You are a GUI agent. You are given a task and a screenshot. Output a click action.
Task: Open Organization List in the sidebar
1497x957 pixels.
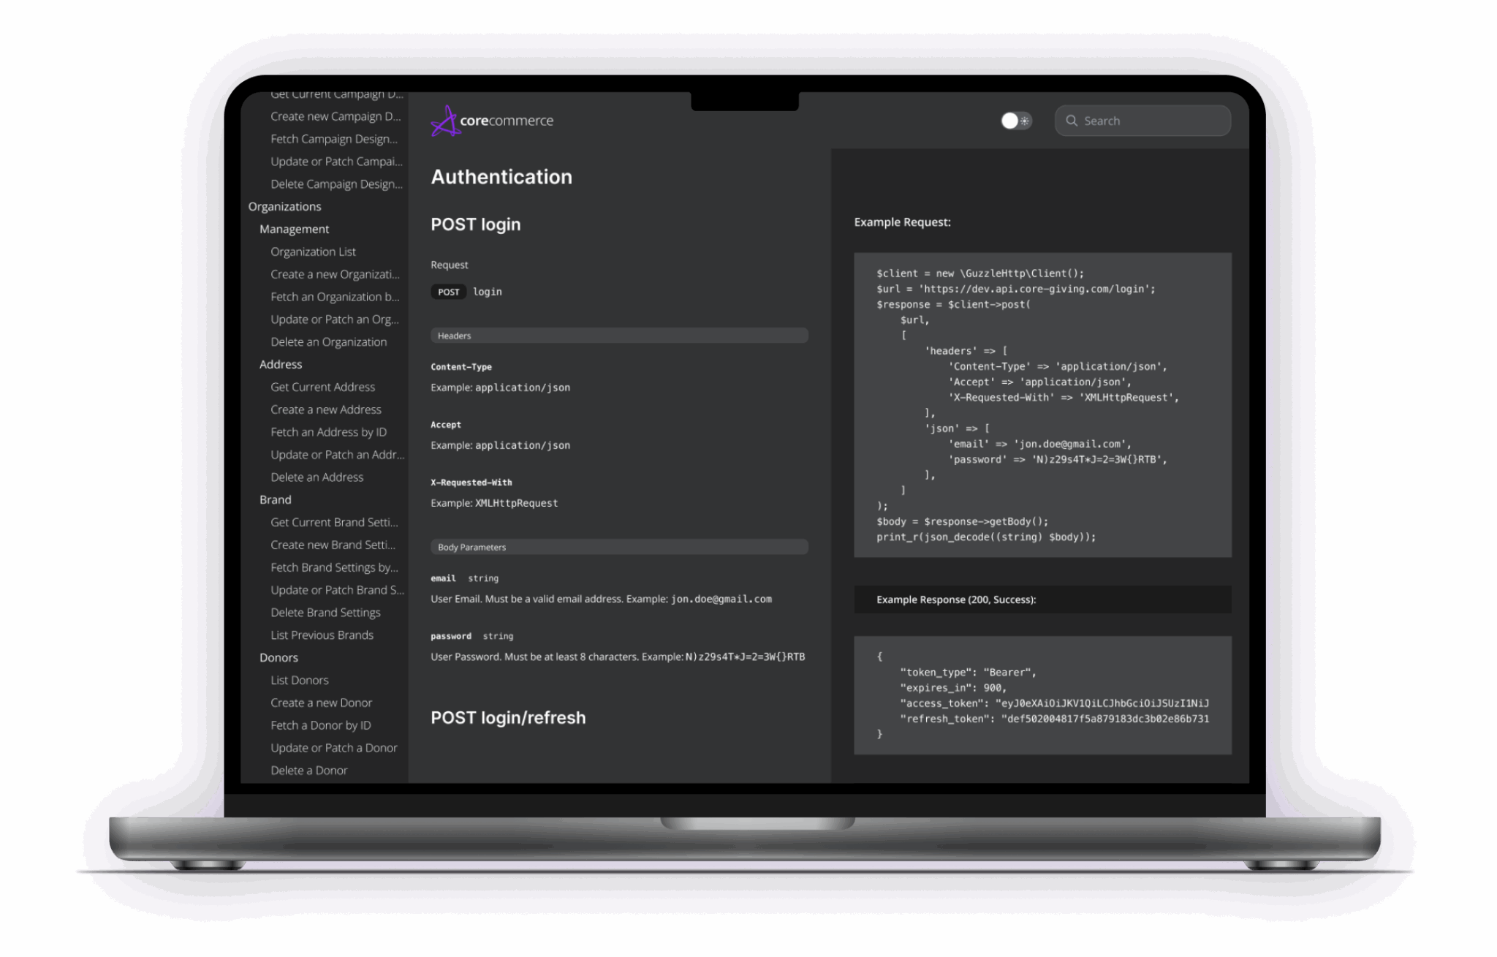pyautogui.click(x=313, y=251)
